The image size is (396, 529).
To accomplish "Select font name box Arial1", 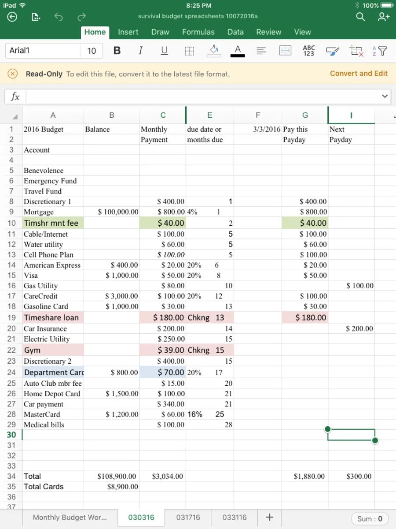I will pos(43,51).
